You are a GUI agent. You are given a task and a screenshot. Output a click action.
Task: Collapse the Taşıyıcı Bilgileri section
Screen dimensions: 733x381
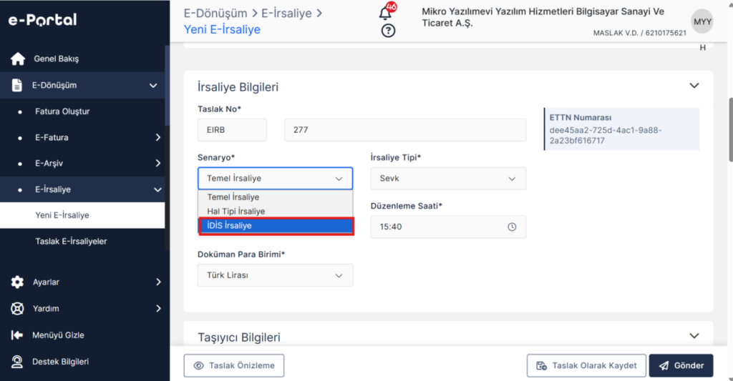[x=694, y=336]
